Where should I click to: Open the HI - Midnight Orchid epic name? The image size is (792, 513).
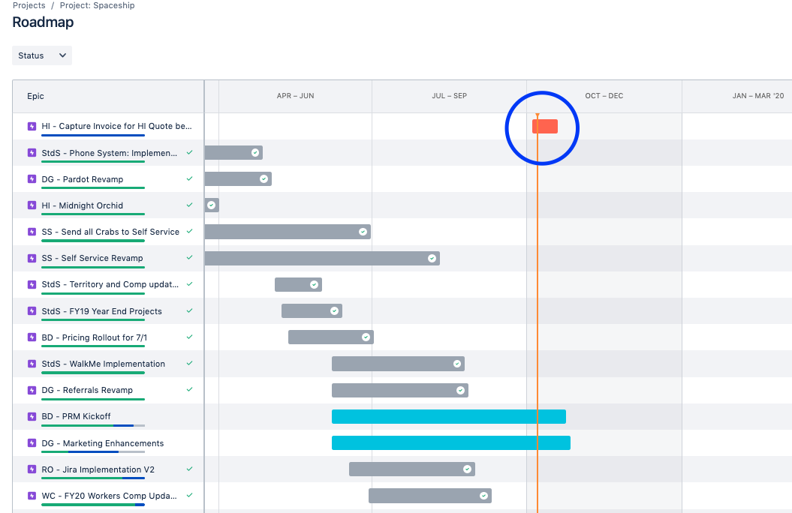(83, 205)
